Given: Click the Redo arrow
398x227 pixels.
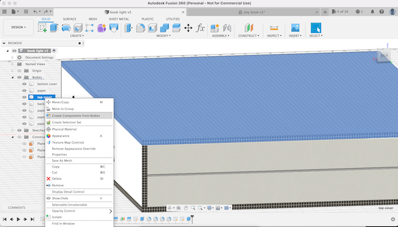Looking at the screenshot, I should point(45,12).
